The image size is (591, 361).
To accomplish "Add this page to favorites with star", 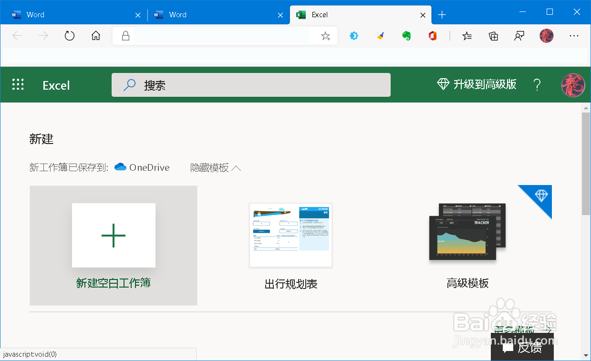I will 325,36.
